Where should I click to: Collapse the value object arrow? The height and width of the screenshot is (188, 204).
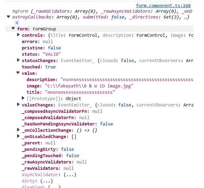click(x=18, y=73)
